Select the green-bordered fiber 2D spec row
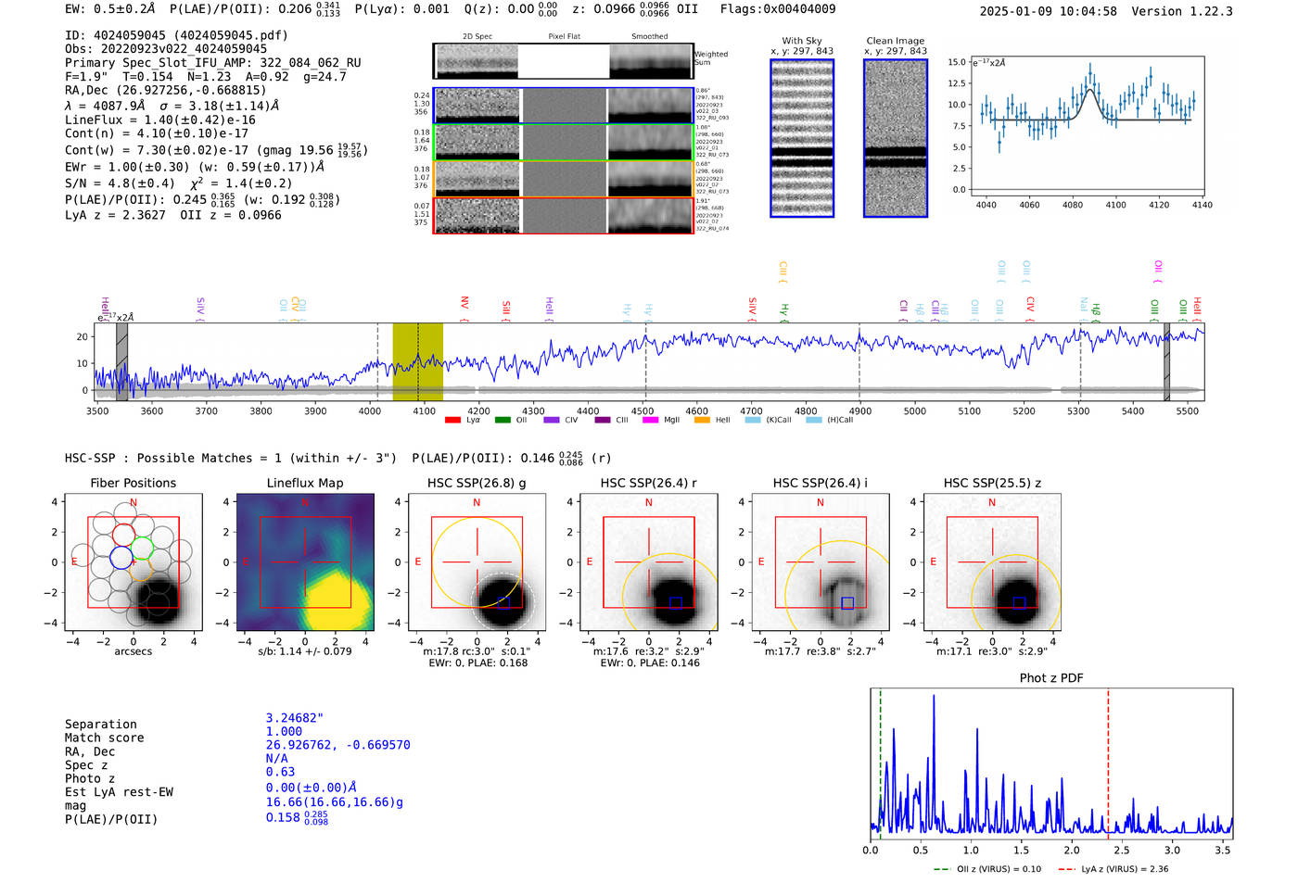 pos(564,143)
